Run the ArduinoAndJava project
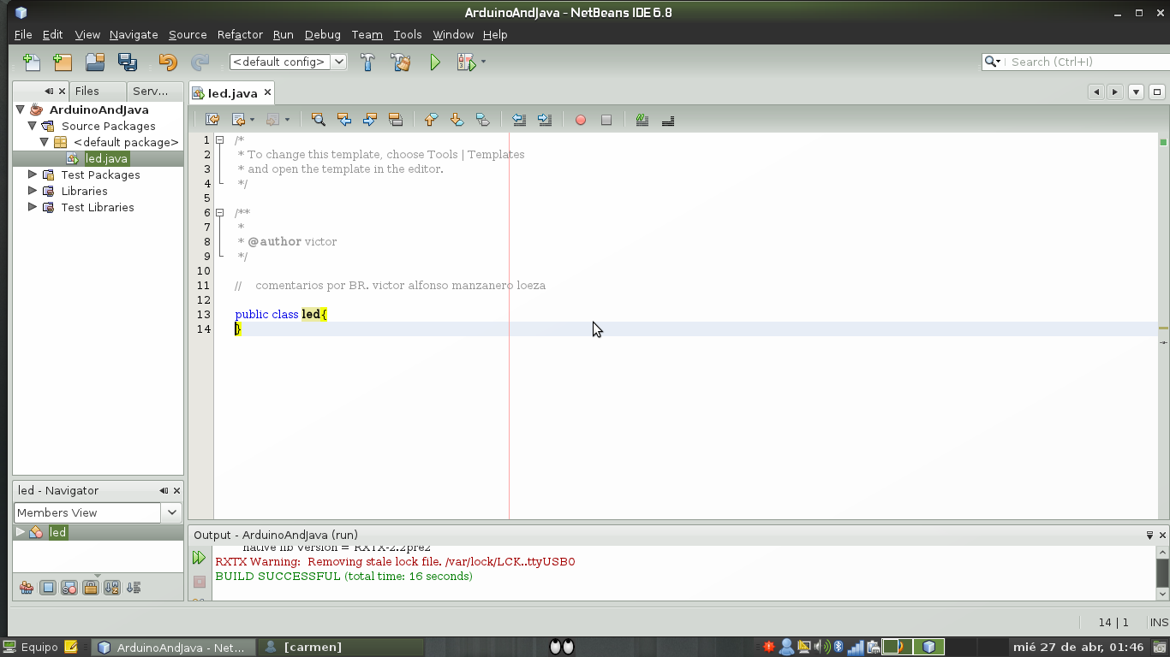This screenshot has height=657, width=1170. click(x=434, y=62)
